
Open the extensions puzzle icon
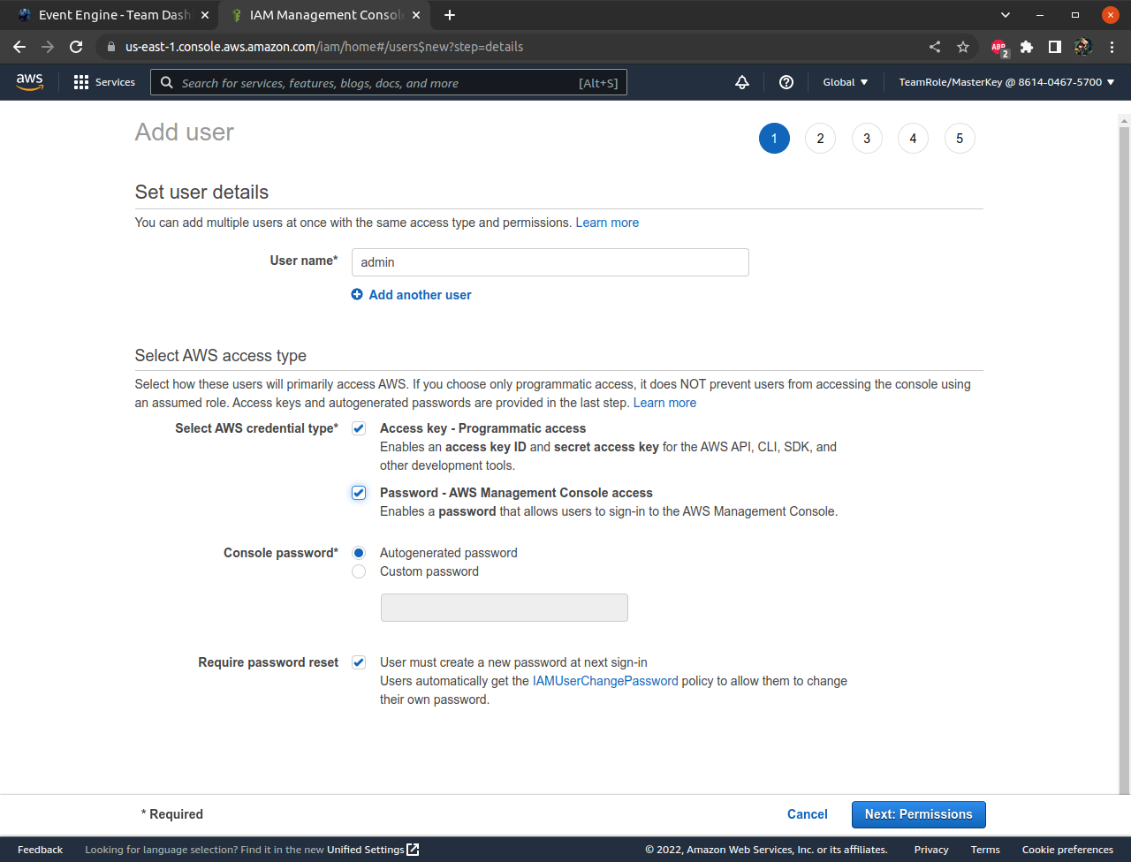1027,47
